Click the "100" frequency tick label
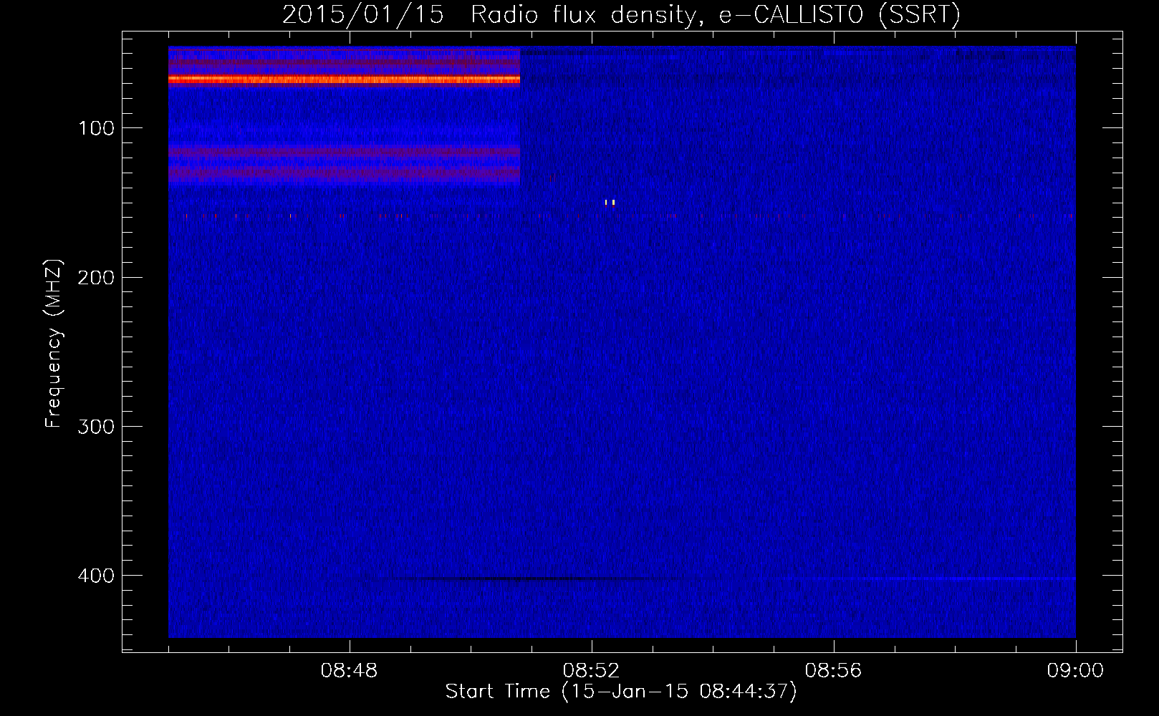1159x716 pixels. 97,128
